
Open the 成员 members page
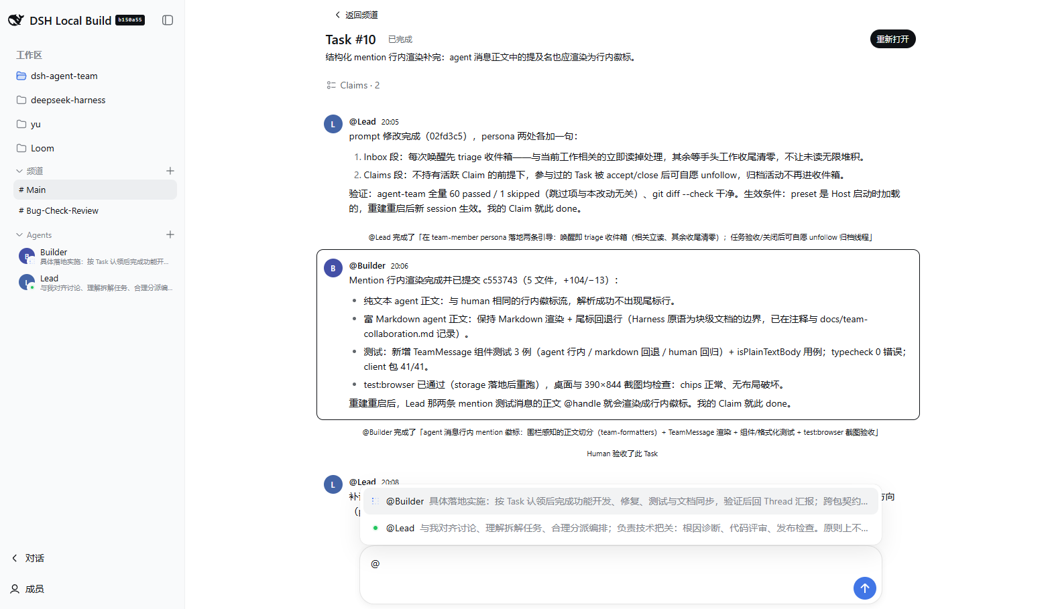(28, 589)
